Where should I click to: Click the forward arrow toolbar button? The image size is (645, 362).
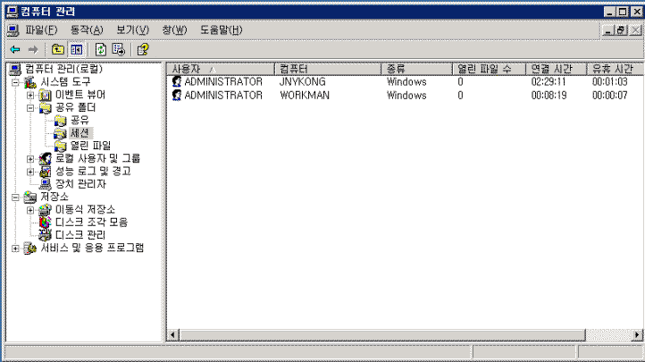(33, 50)
